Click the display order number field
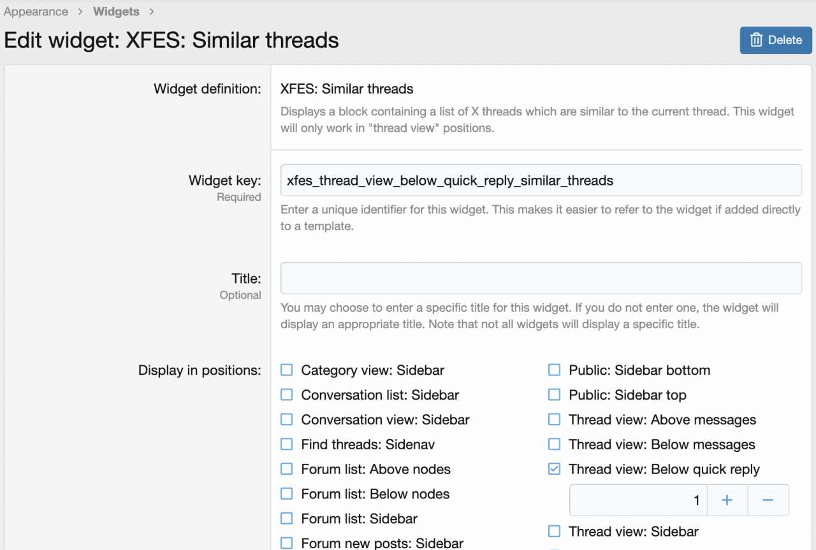Screen dimensions: 816x550 click(637, 500)
